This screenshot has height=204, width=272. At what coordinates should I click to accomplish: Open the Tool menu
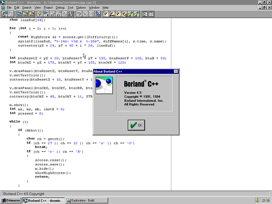(70, 8)
